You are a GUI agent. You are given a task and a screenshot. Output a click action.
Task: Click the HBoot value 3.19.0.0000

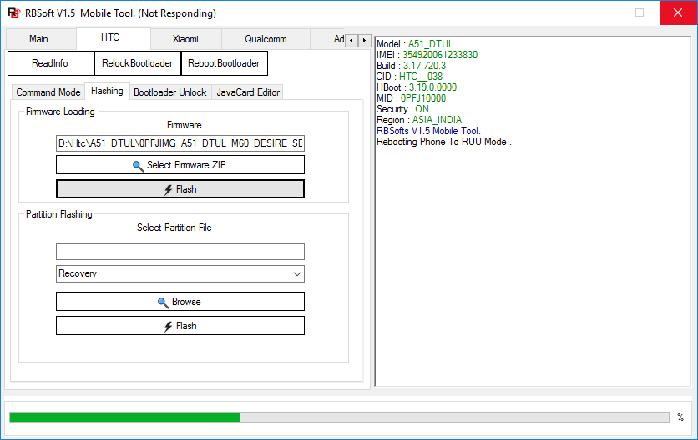coord(432,87)
